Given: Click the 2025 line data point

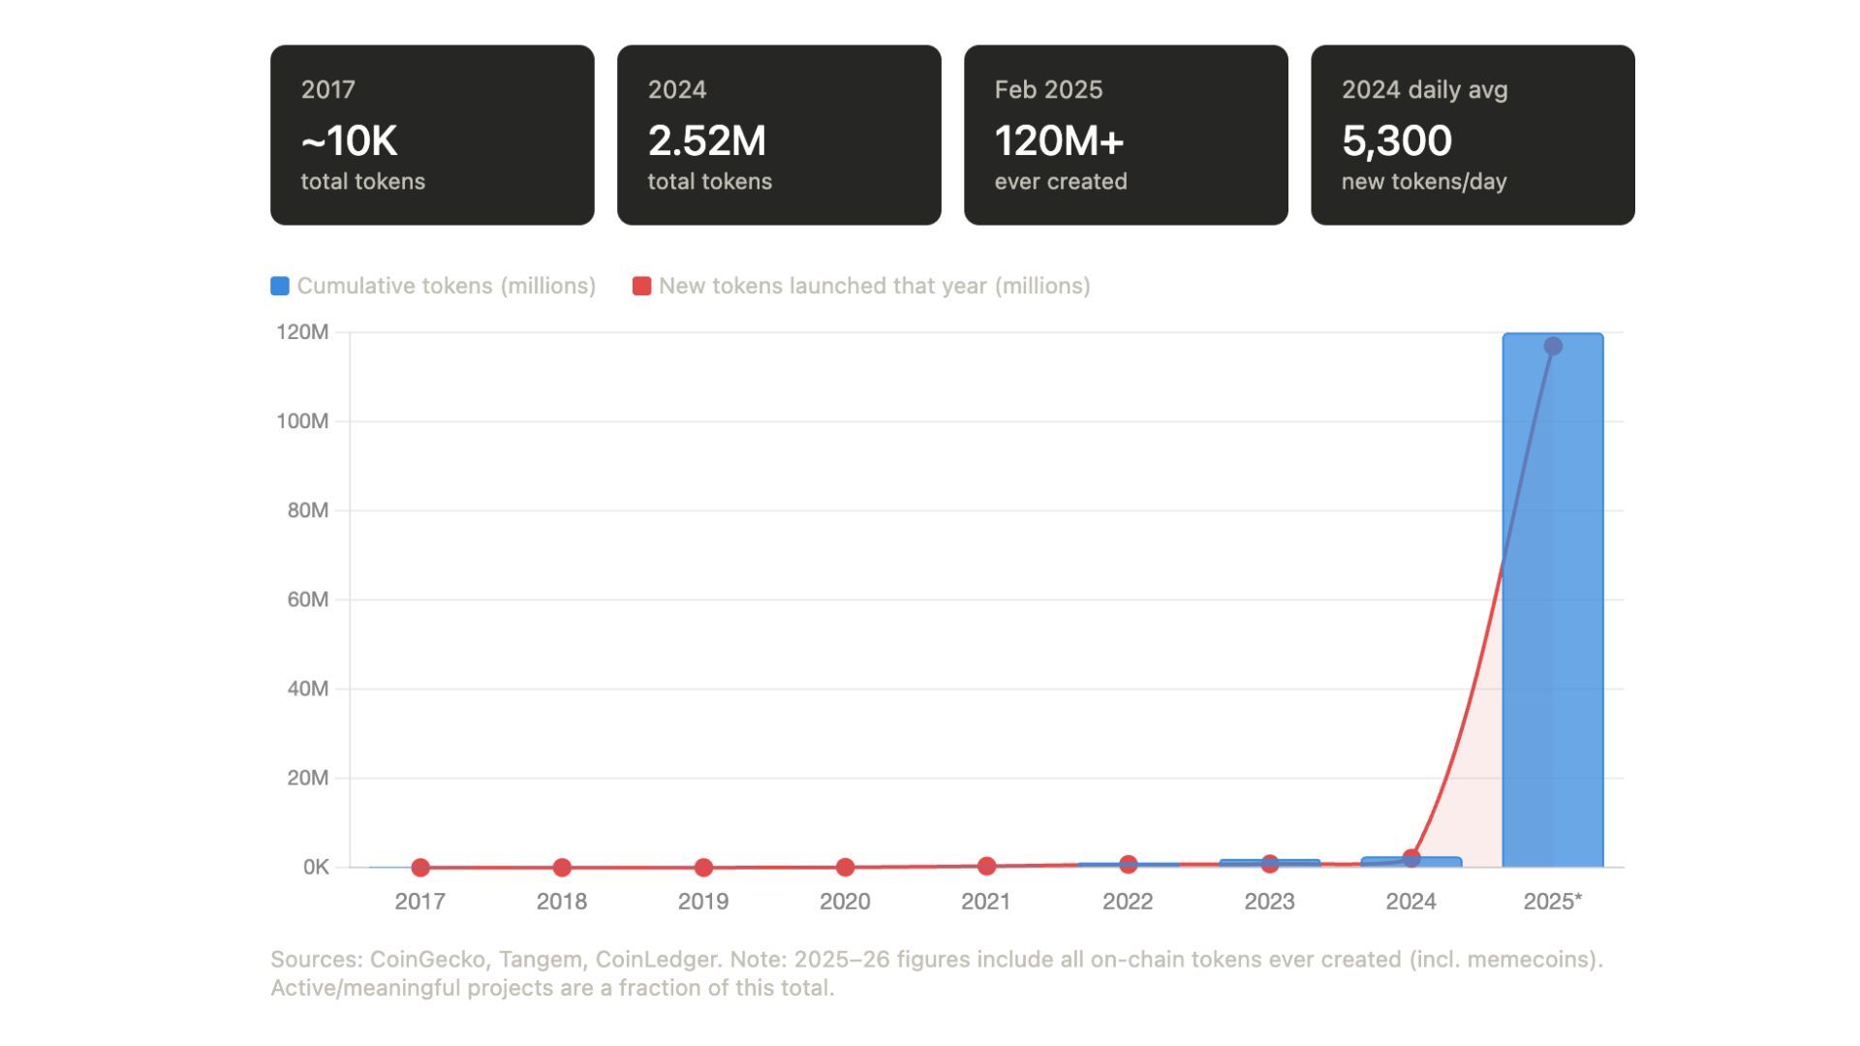Looking at the screenshot, I should coord(1553,346).
